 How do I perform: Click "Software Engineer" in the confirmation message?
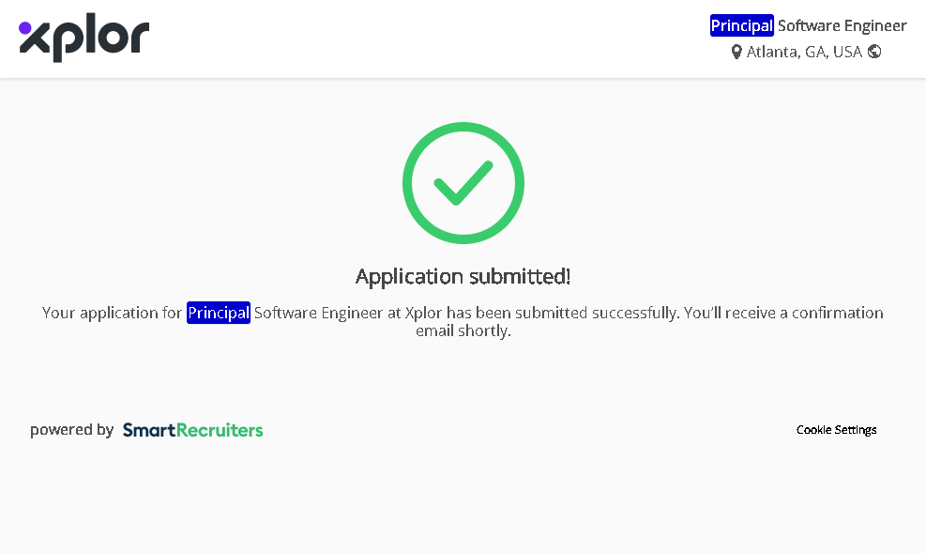click(x=318, y=313)
